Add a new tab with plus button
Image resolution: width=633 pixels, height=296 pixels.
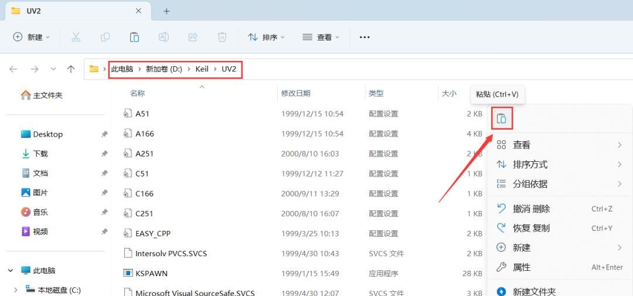coord(166,11)
